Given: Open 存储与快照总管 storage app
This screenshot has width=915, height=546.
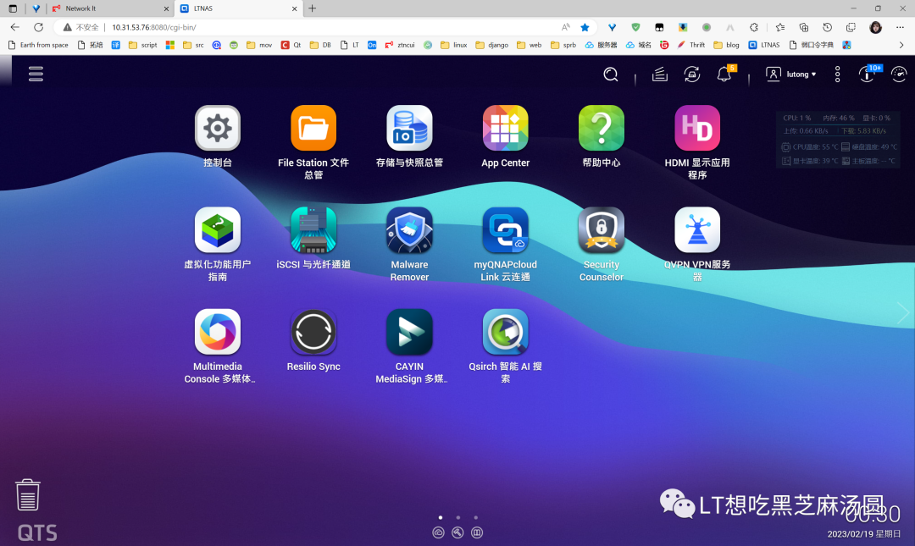Looking at the screenshot, I should click(x=409, y=128).
